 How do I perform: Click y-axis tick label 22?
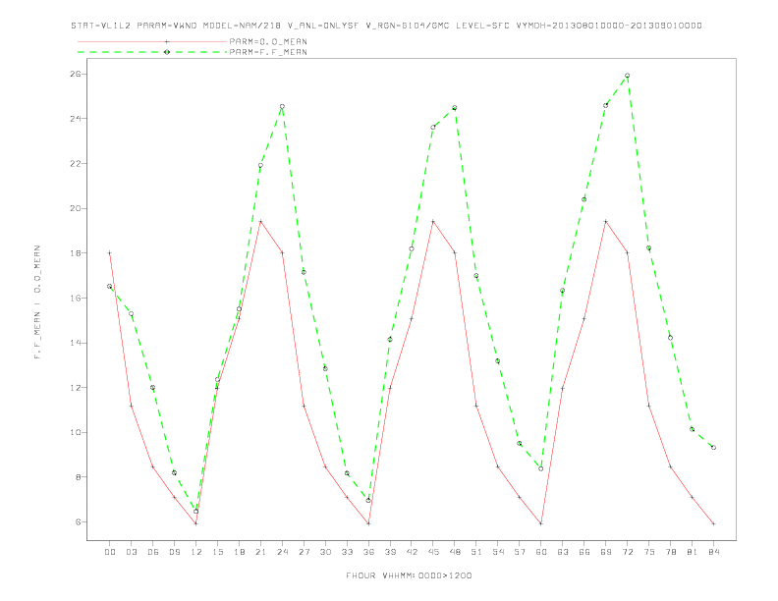[77, 164]
